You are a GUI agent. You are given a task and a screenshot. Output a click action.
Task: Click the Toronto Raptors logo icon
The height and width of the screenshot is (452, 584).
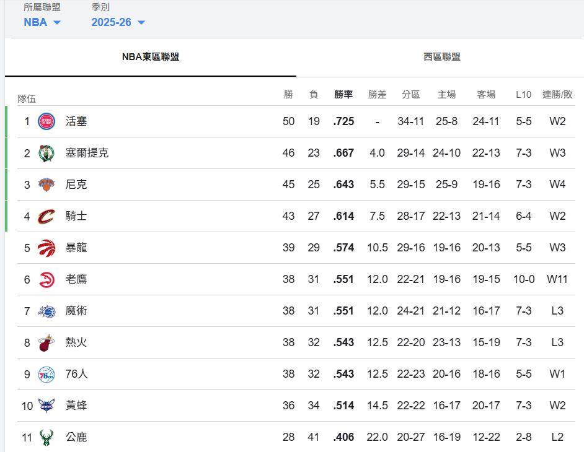point(46,248)
